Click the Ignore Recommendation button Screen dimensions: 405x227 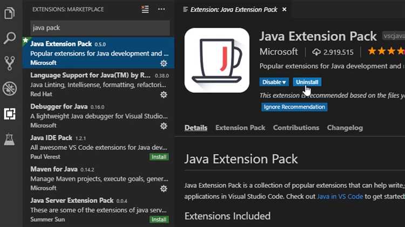(x=294, y=107)
